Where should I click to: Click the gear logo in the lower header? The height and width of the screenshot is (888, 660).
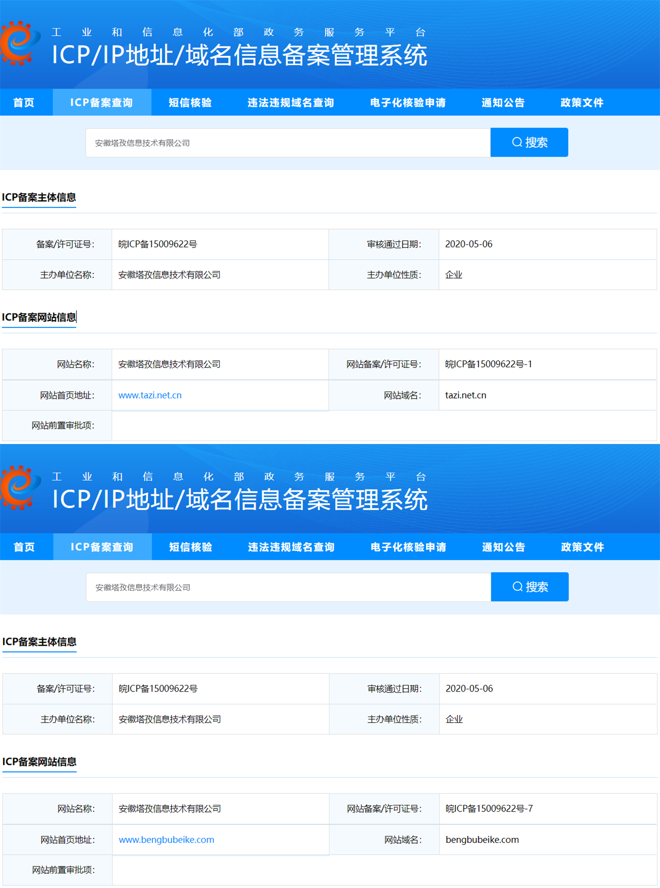point(19,487)
